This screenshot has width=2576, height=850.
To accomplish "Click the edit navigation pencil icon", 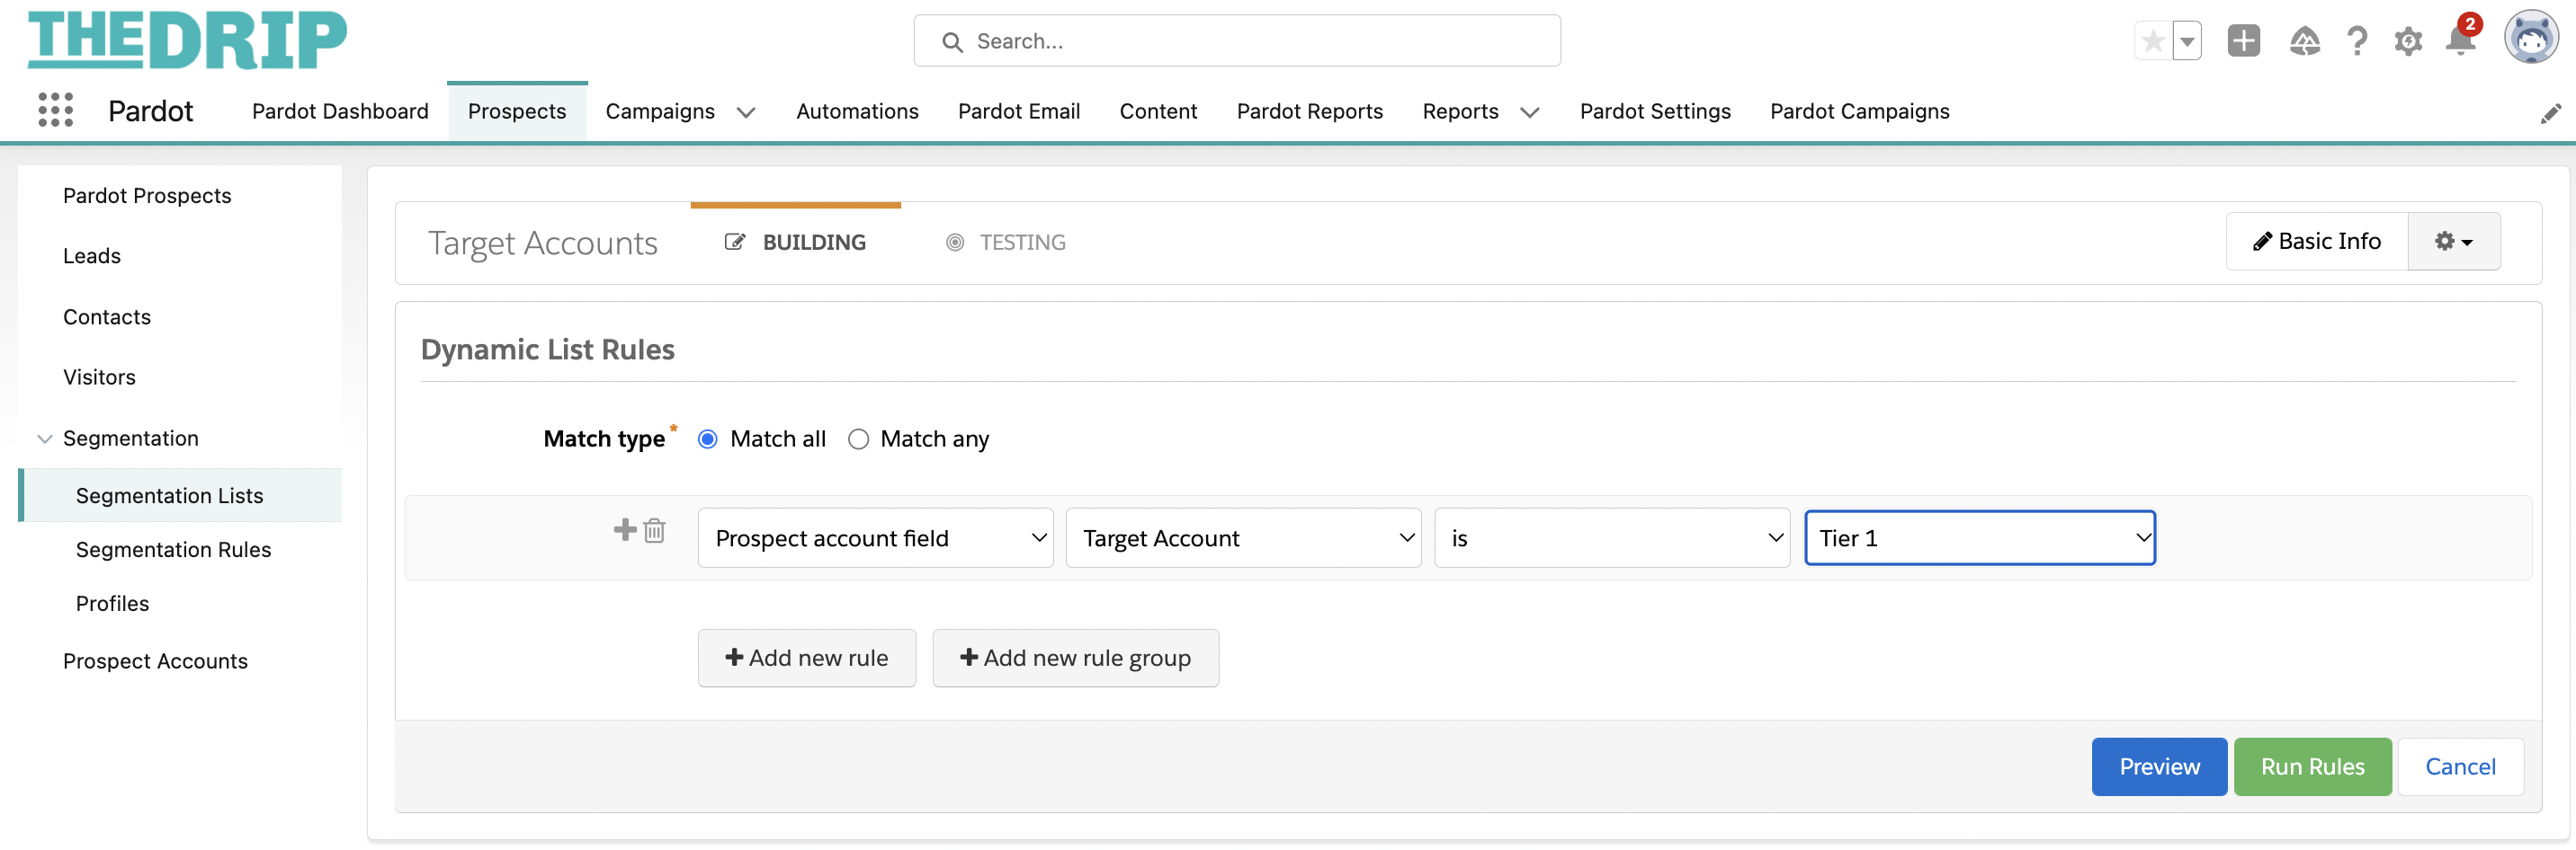I will [x=2551, y=113].
